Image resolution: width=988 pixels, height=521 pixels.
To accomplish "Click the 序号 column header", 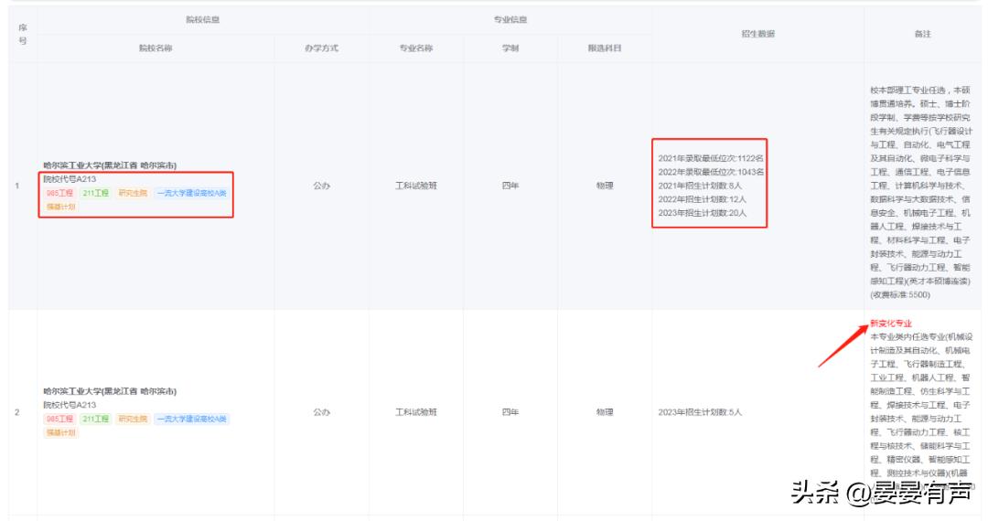I will coord(23,34).
